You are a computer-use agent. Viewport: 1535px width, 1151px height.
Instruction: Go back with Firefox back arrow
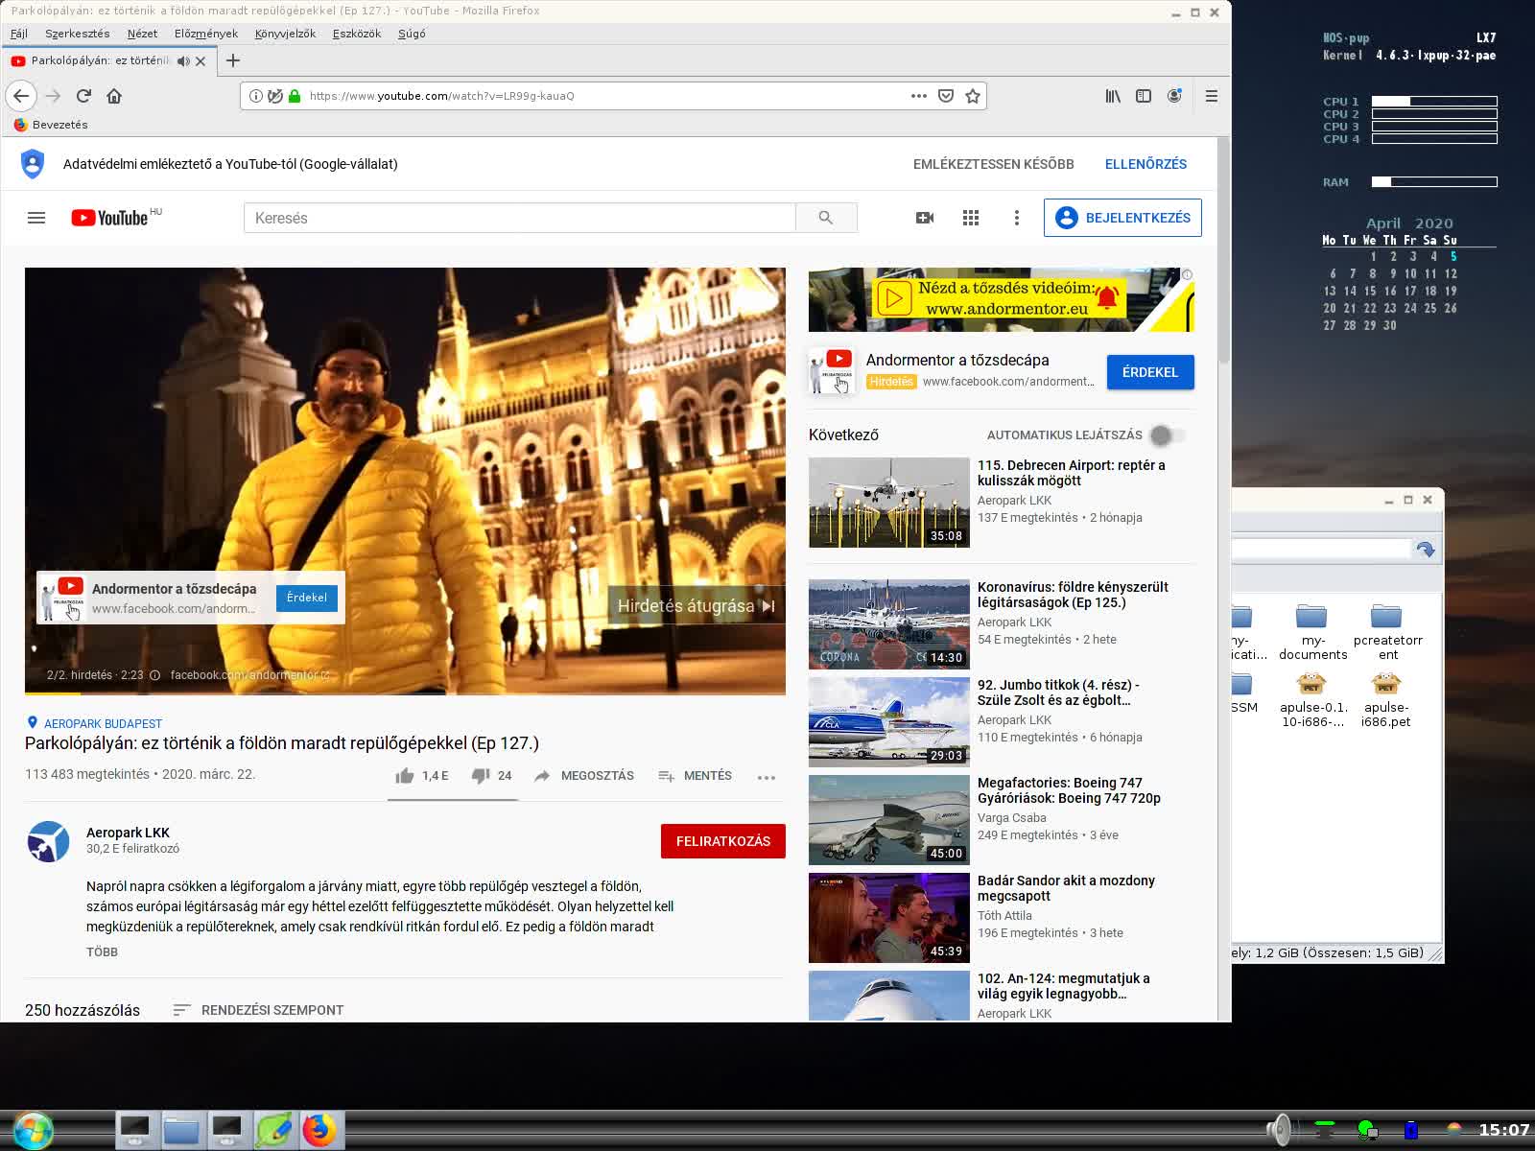21,96
